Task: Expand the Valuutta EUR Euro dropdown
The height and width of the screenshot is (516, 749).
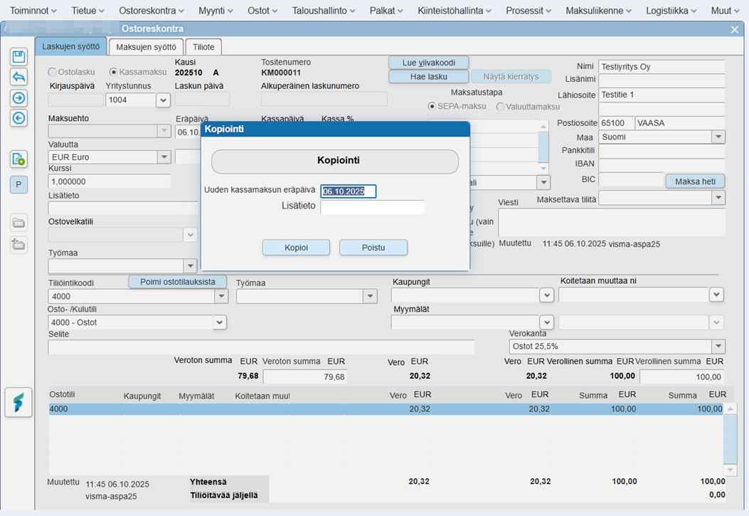Action: (x=164, y=157)
